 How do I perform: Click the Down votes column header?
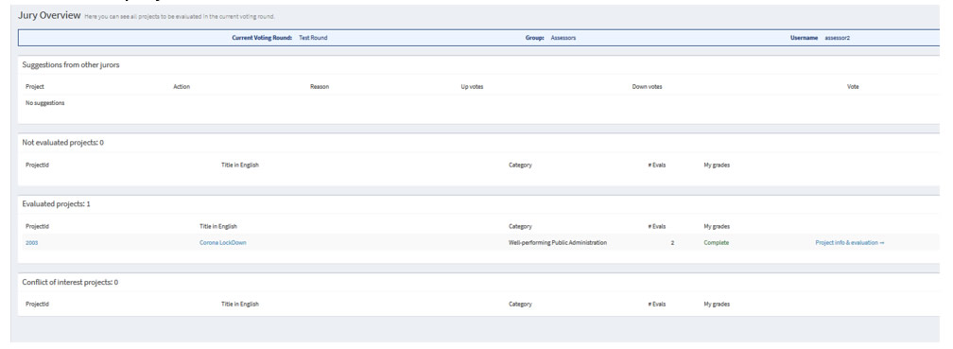click(x=647, y=87)
